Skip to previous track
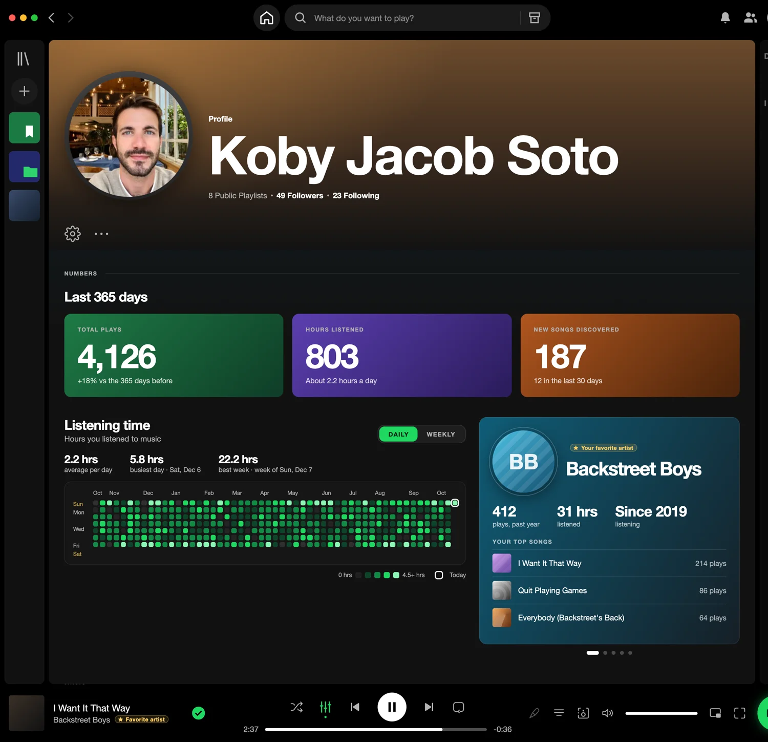This screenshot has width=768, height=742. click(355, 707)
